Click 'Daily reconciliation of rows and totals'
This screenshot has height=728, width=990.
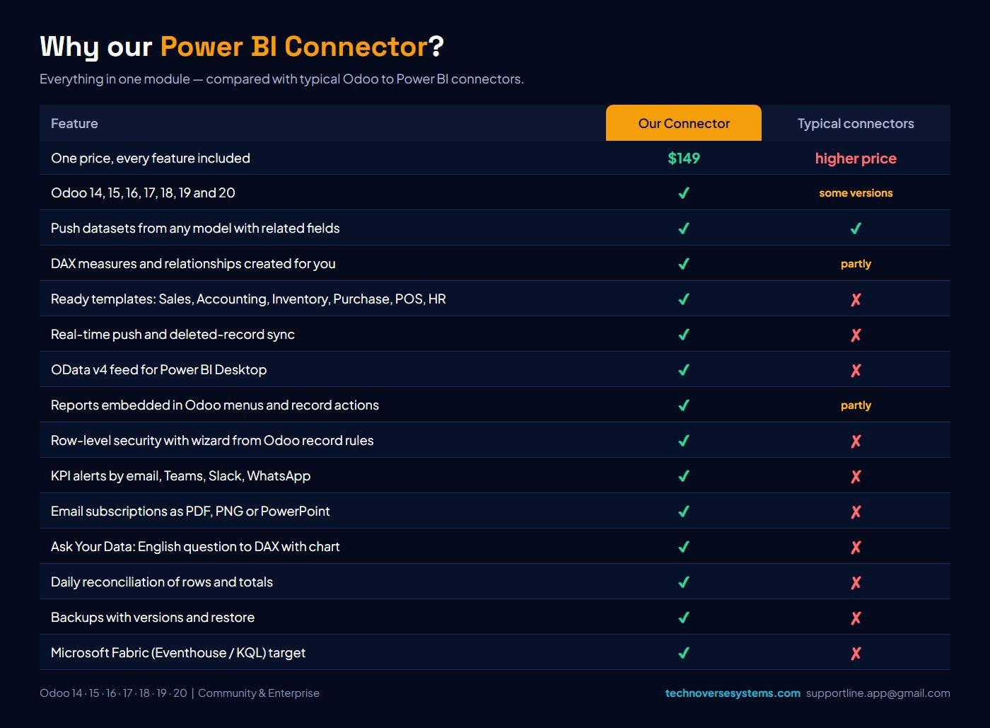pos(162,582)
